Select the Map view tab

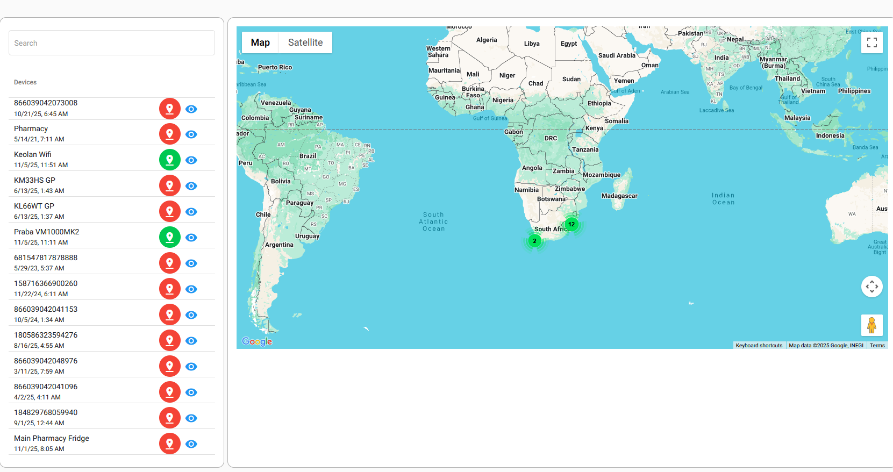tap(260, 42)
